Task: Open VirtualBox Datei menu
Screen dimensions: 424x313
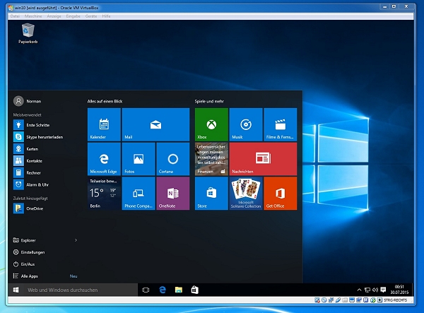Action: tap(15, 16)
